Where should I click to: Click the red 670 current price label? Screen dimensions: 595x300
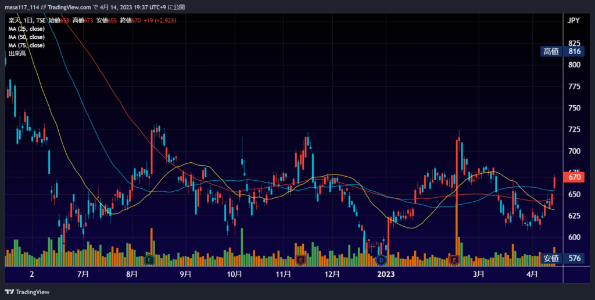574,177
